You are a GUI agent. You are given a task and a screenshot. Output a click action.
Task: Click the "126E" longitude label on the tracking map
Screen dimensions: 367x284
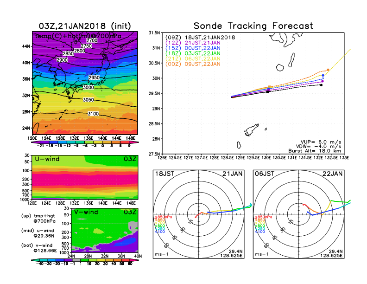tap(162, 158)
